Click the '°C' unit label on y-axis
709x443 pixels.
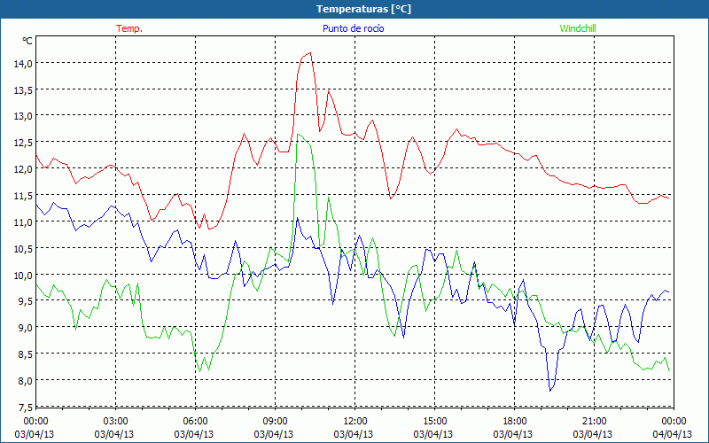(x=27, y=41)
